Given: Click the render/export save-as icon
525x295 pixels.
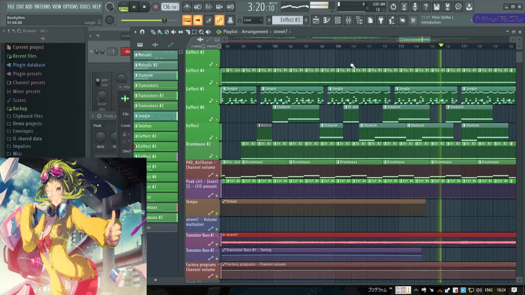Looking at the screenshot, I should [x=447, y=7].
